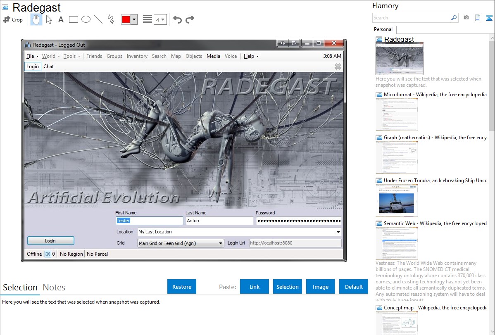Click the L$ balance icon in Radegast status bar

tap(48, 254)
